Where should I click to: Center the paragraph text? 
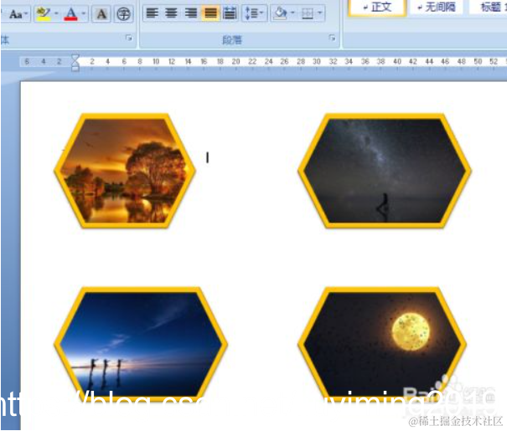tap(171, 13)
